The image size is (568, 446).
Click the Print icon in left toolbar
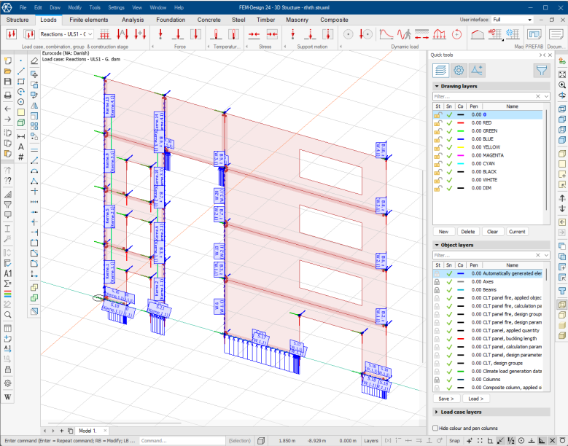pyautogui.click(x=7, y=95)
